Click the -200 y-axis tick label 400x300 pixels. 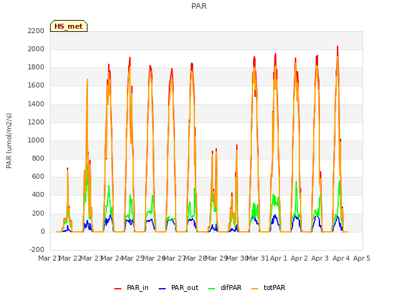pyautogui.click(x=37, y=250)
